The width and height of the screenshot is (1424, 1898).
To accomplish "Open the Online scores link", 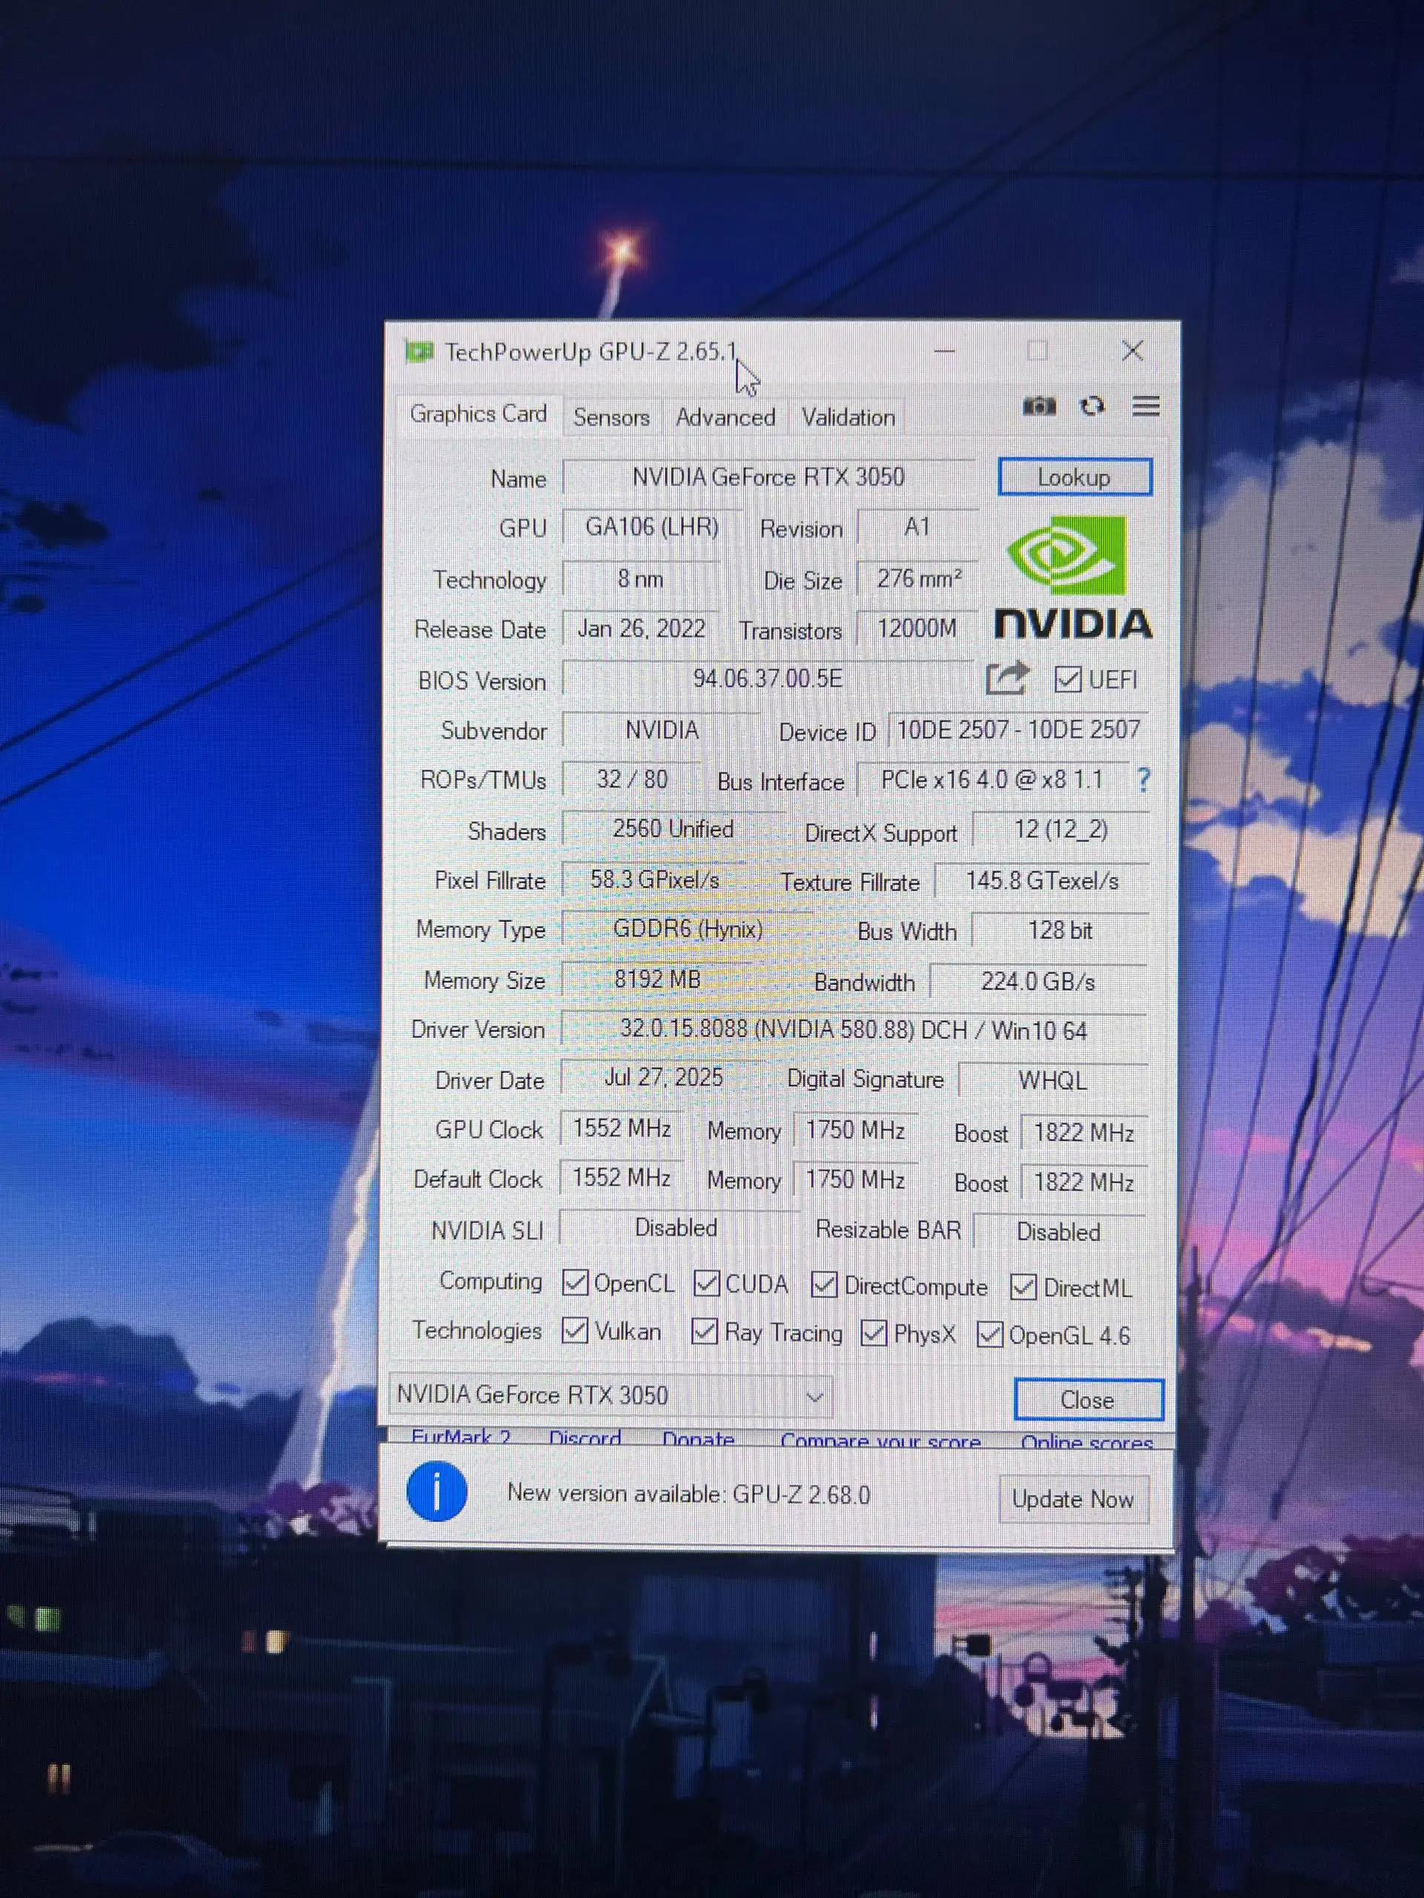I will tap(1087, 1442).
